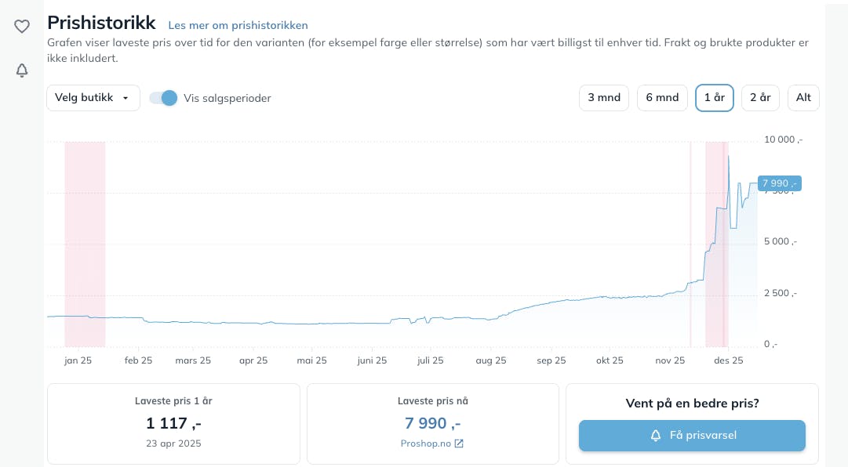Click the late-November sales period band

pyautogui.click(x=715, y=243)
